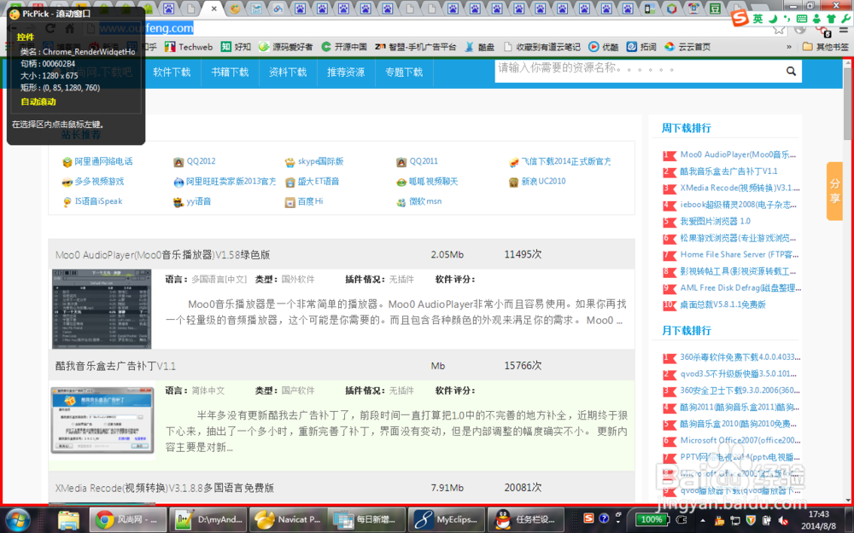Open monthly rank item 360安全卫士下载9.3.0.2006
Viewport: 854px width, 533px height.
[x=740, y=391]
